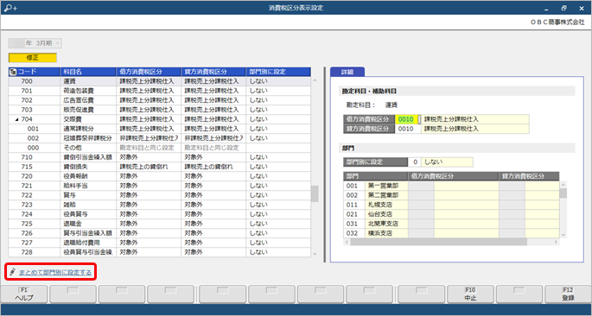
Task: Sort by the コード column header
Action: tap(35, 72)
